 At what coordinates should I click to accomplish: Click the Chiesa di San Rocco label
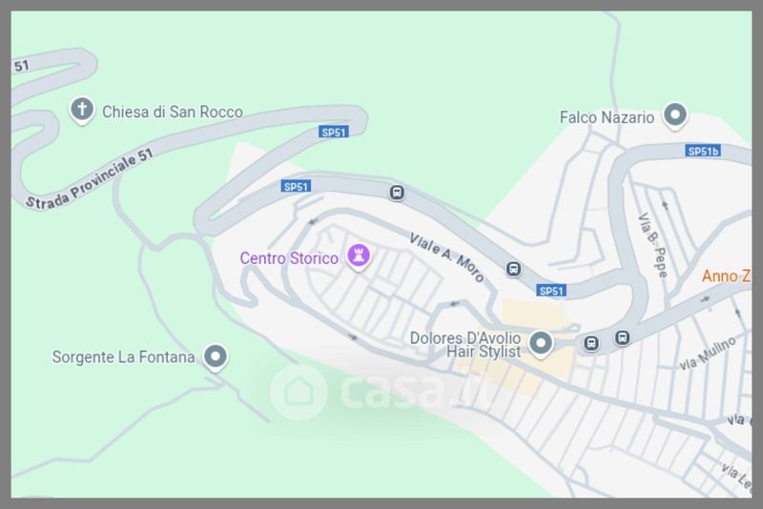tap(173, 112)
